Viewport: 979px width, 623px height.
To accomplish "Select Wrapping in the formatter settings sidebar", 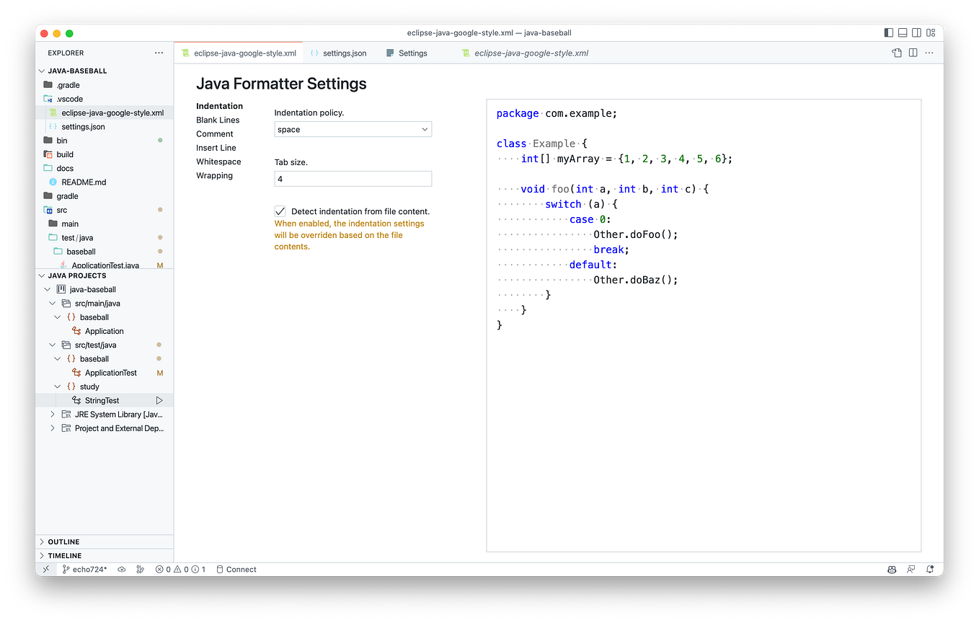I will point(214,175).
